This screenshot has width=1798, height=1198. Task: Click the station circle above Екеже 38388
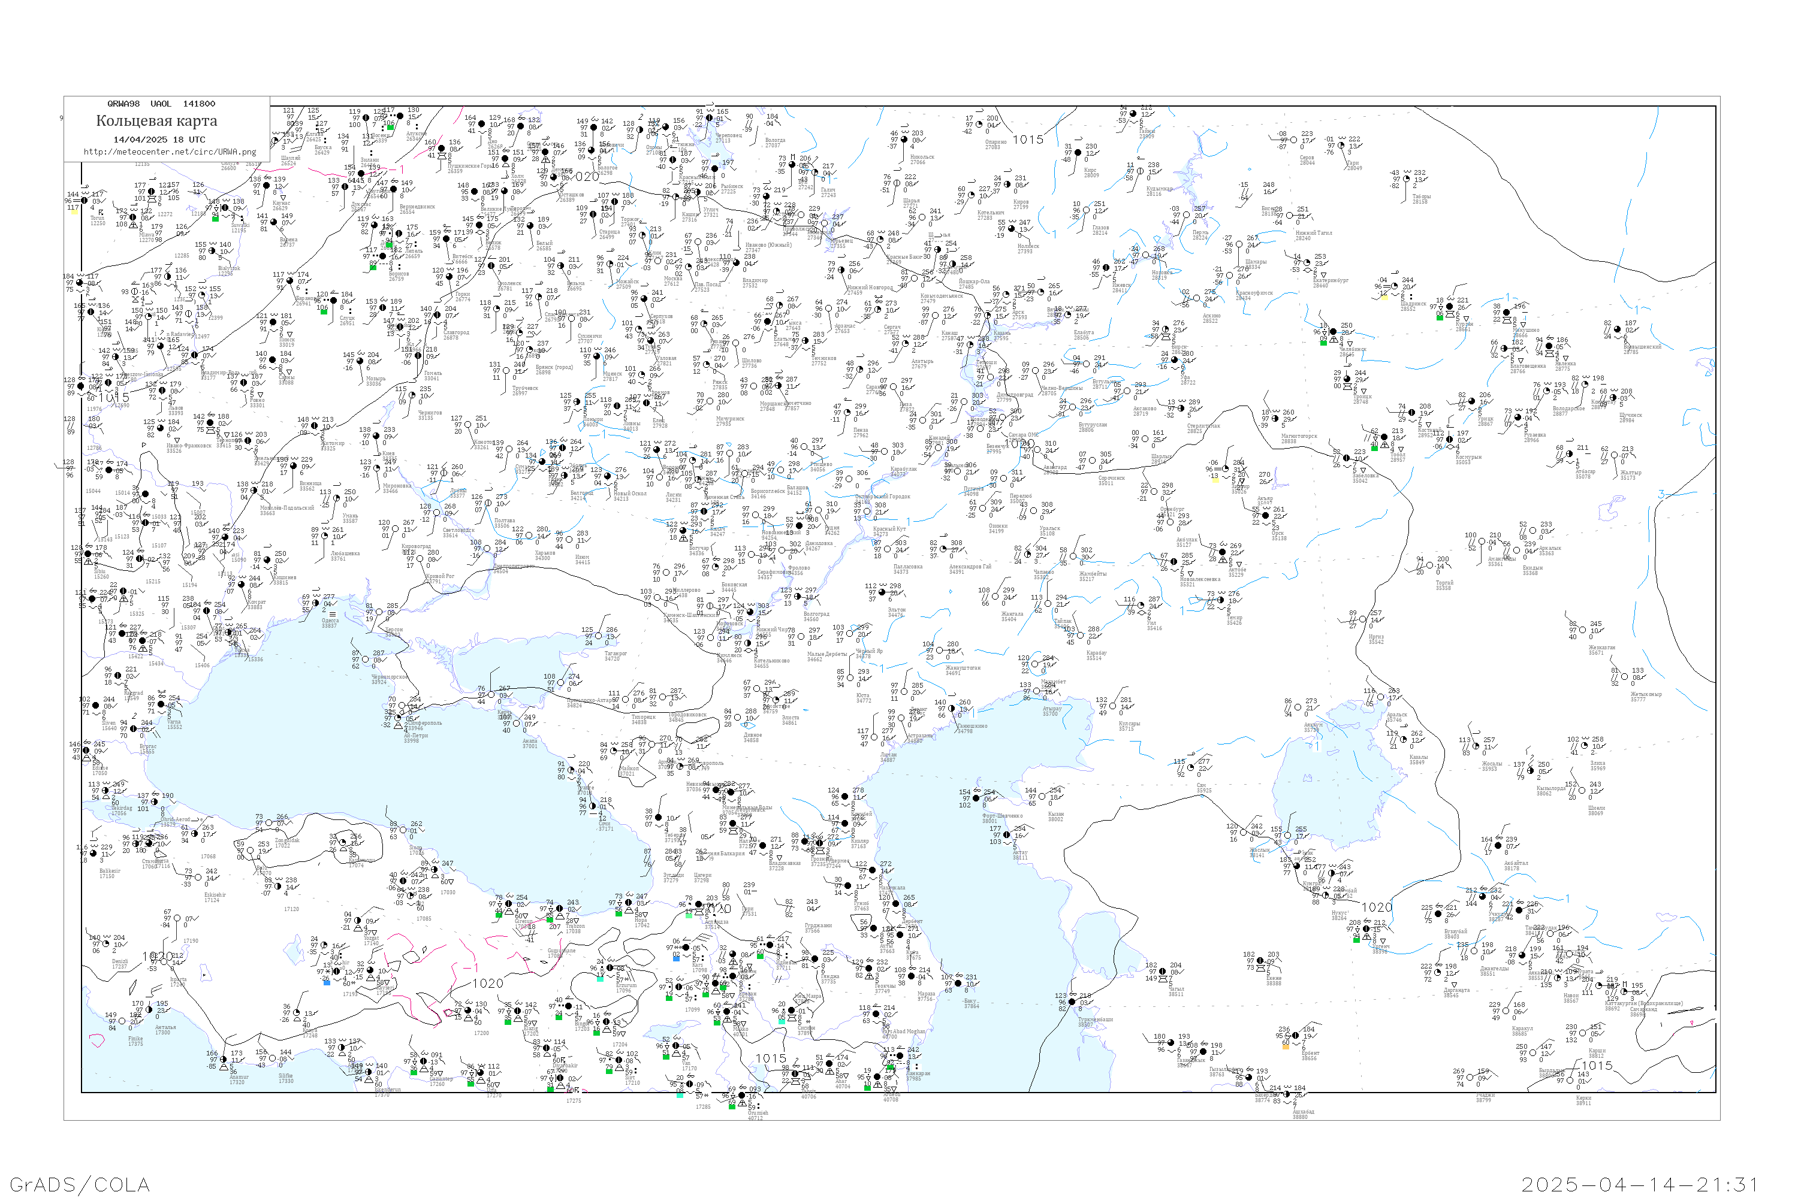tap(1262, 960)
